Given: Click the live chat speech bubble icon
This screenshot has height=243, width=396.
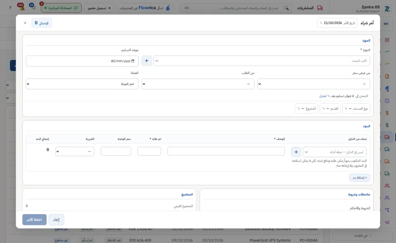Looking at the screenshot, I should click(x=76, y=8).
